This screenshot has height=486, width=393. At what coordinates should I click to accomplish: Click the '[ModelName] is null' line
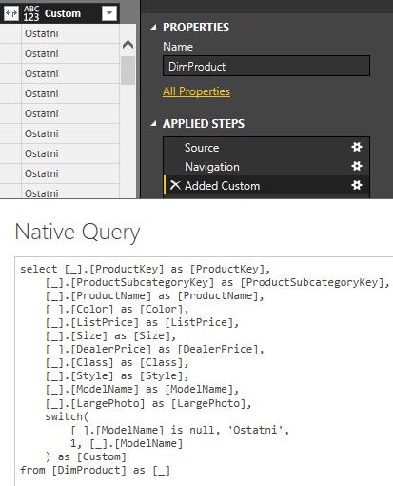[x=180, y=430]
